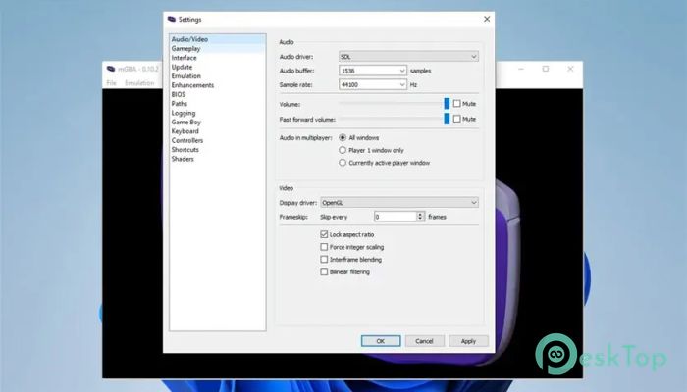Open the Gameplay settings page
This screenshot has width=687, height=392.
217,49
